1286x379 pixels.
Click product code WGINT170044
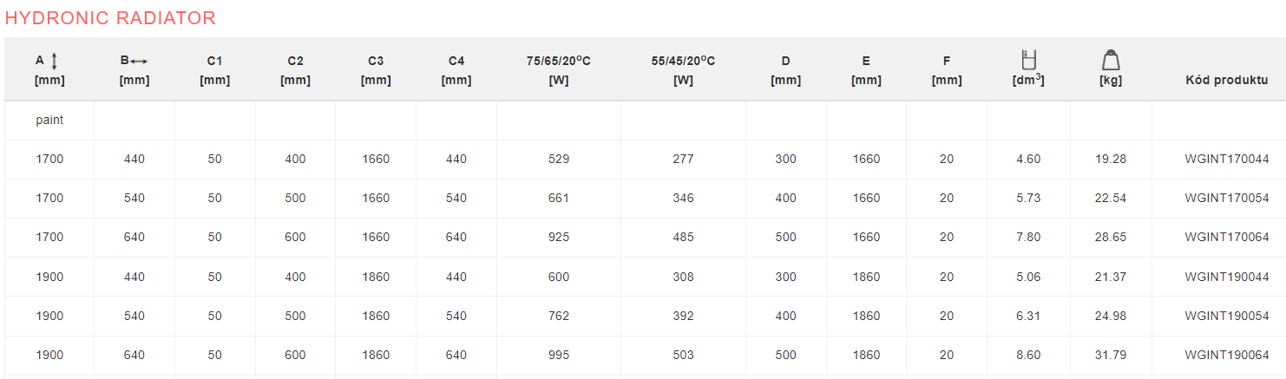click(x=1227, y=160)
